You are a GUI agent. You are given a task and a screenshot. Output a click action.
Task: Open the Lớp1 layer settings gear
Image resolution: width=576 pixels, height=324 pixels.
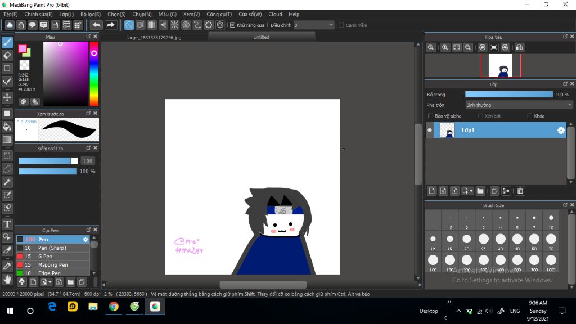[x=561, y=130]
